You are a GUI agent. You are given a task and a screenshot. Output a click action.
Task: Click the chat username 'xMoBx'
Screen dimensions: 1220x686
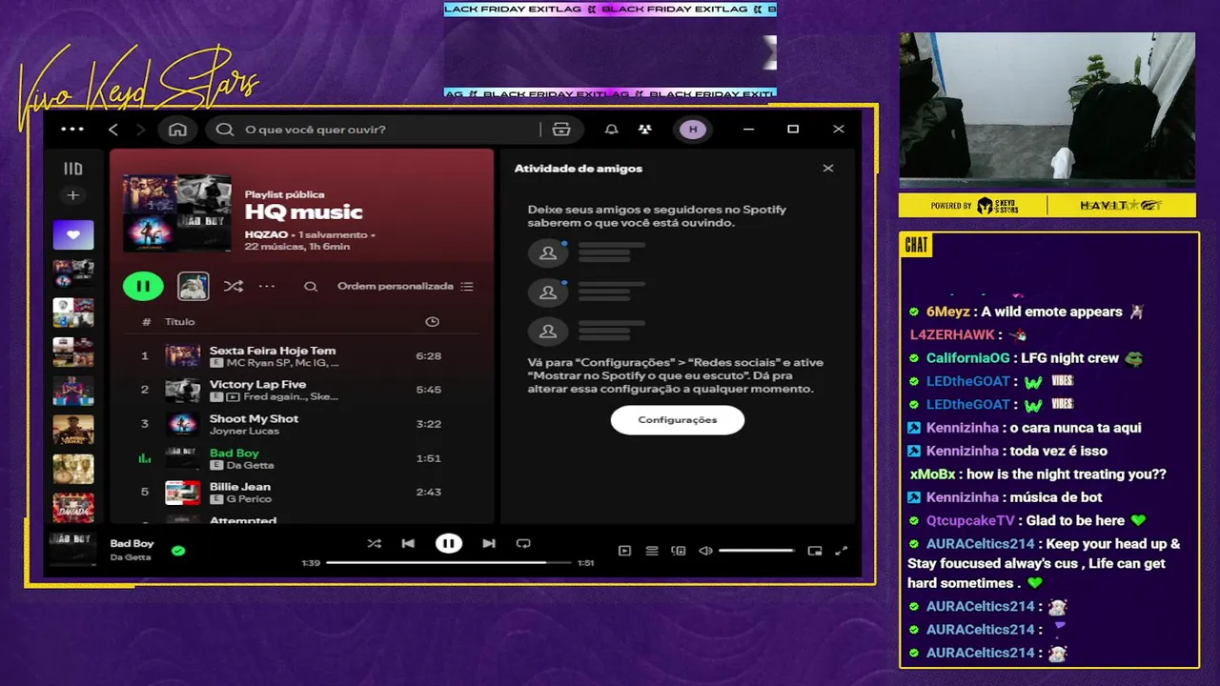coord(933,474)
